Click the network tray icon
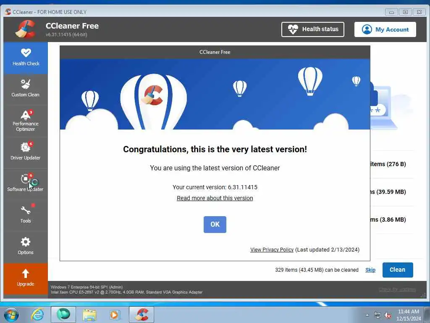430x323 pixels. [x=378, y=315]
